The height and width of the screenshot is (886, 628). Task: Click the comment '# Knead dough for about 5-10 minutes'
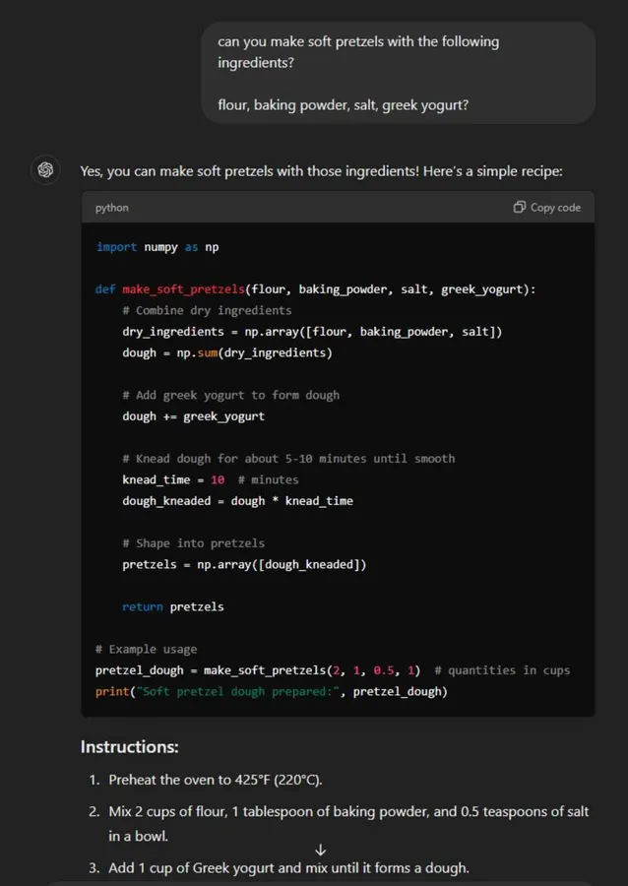(288, 458)
